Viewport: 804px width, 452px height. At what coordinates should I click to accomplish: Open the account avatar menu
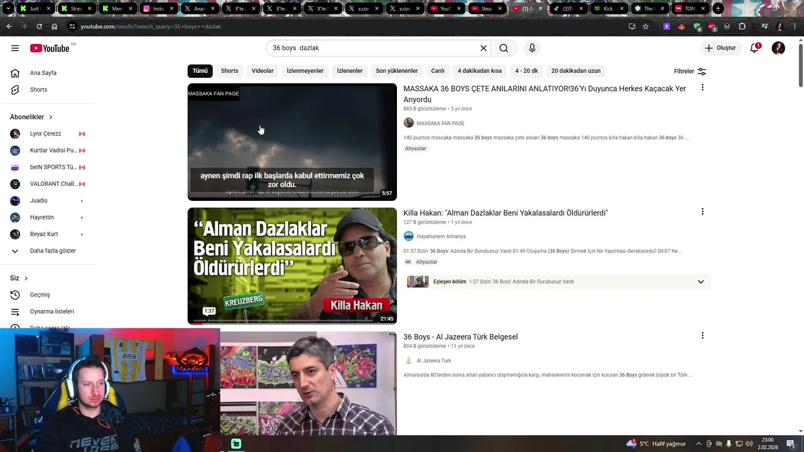[x=778, y=48]
